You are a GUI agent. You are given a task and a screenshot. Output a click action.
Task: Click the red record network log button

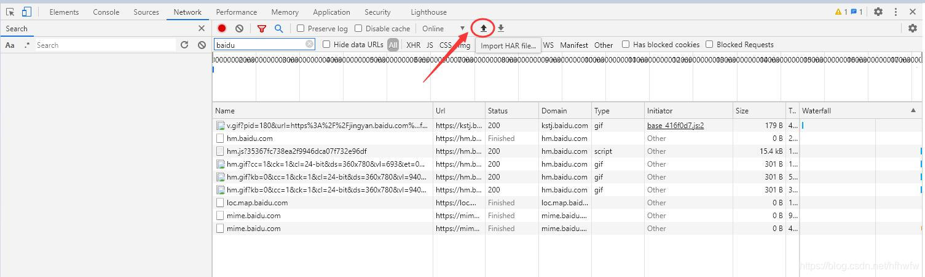[222, 28]
